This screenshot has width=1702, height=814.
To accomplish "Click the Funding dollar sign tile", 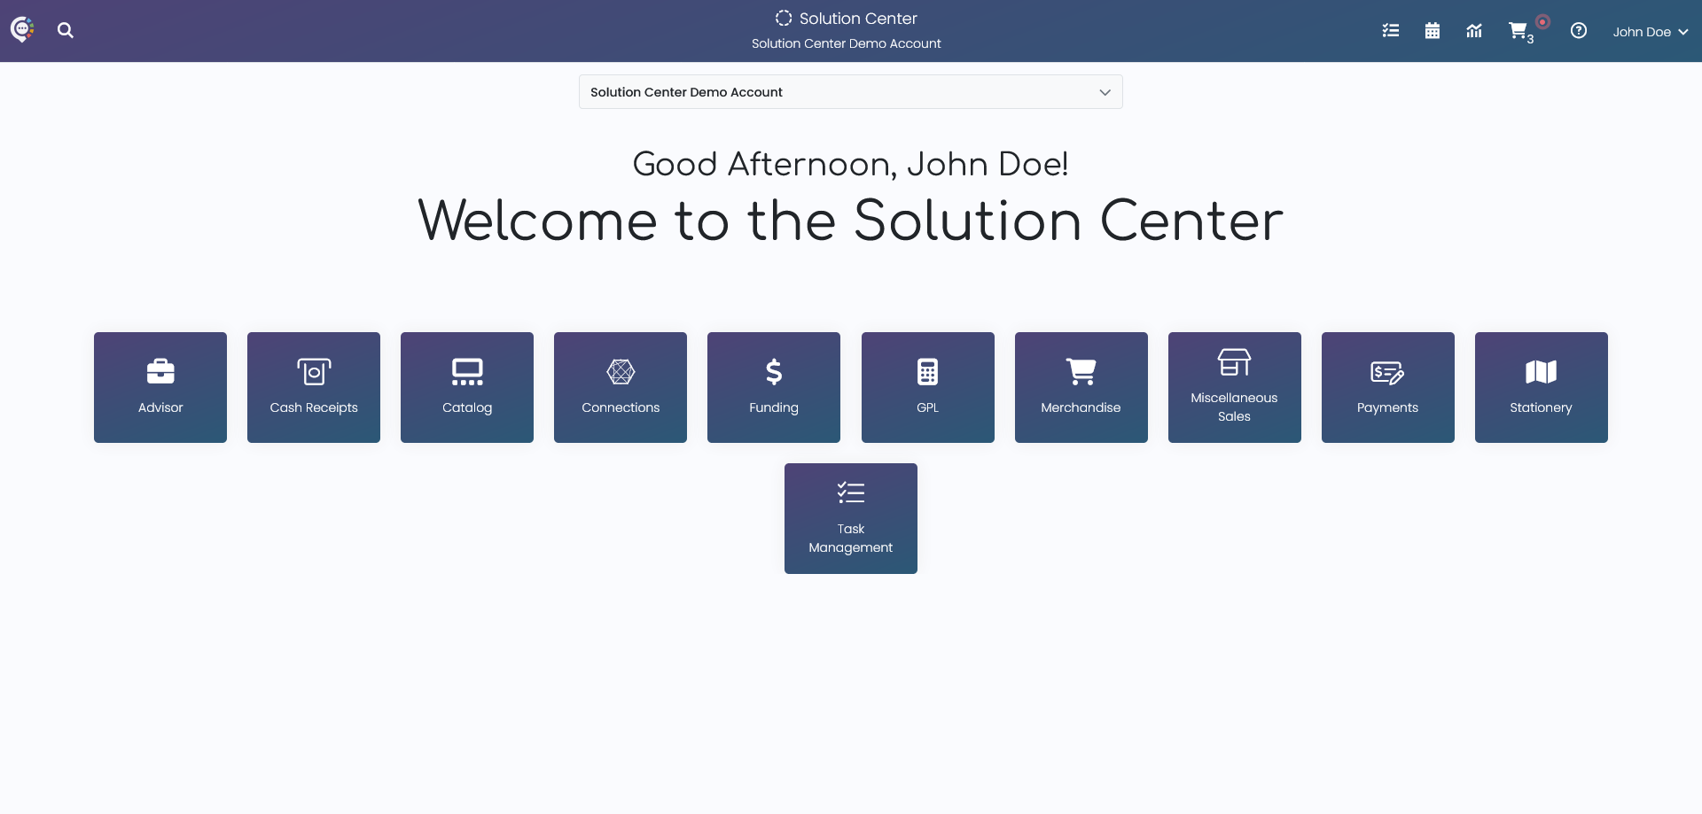I will pos(773,387).
